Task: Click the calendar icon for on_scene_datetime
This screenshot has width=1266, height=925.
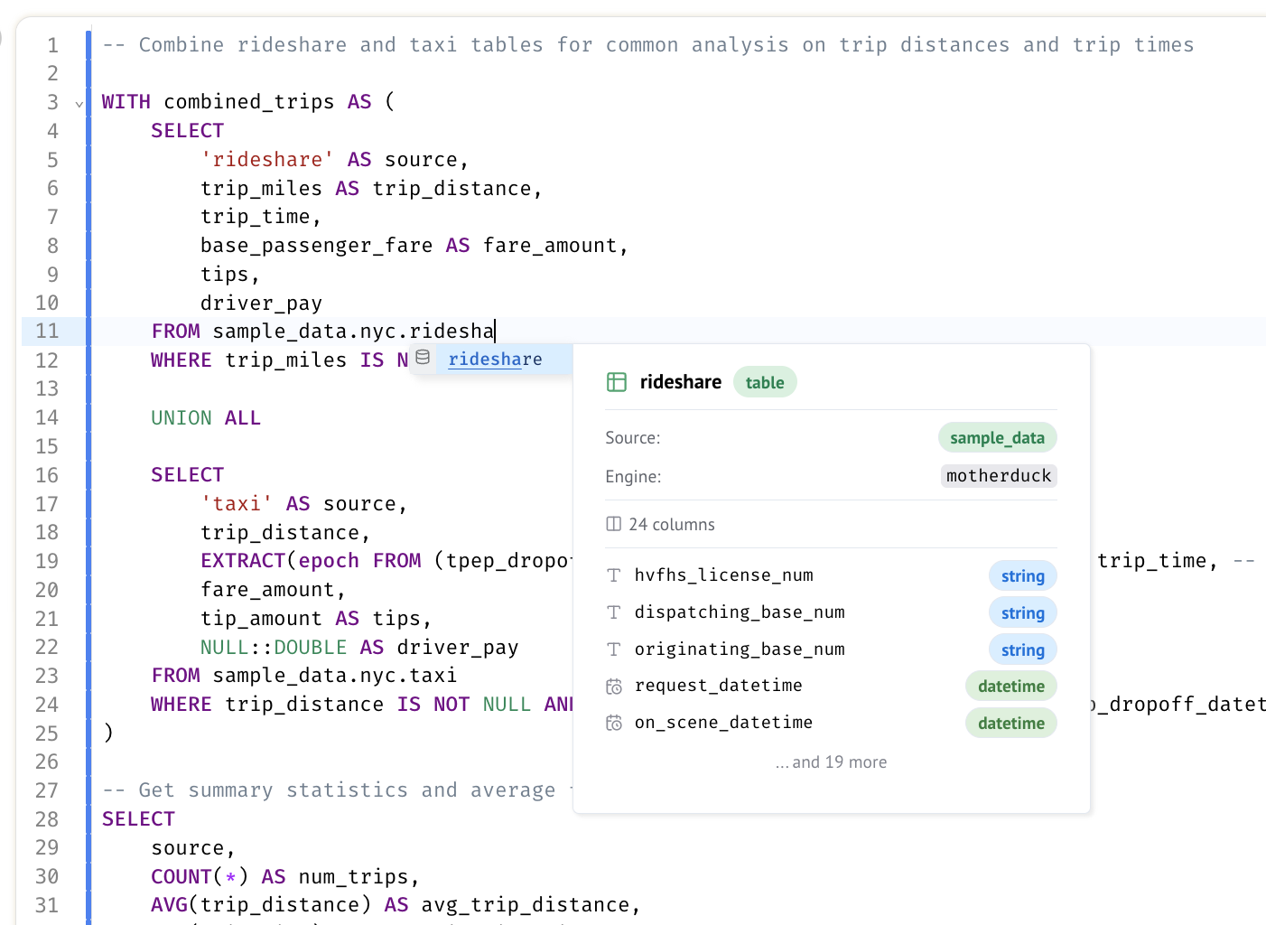Action: (x=614, y=723)
